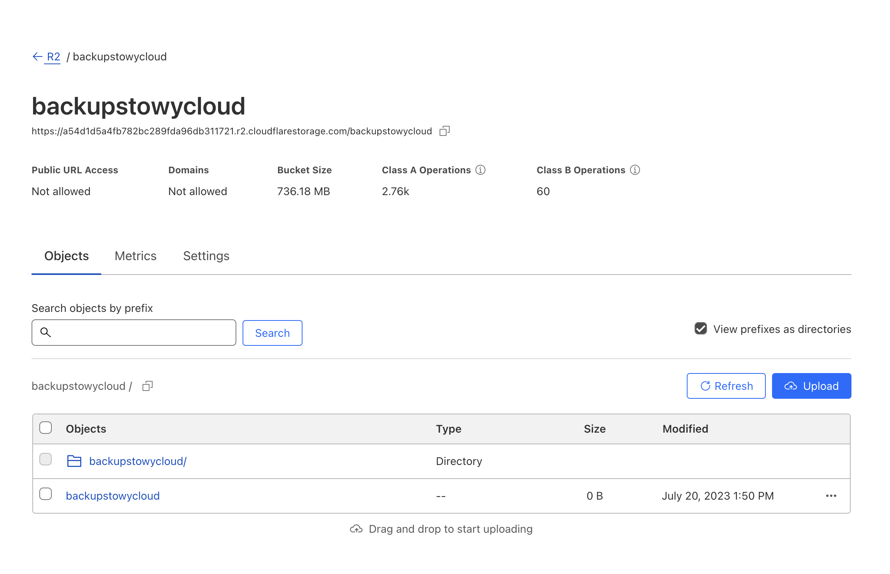890x574 pixels.
Task: Click the Bucket Size value 736.18 MB
Action: click(303, 192)
